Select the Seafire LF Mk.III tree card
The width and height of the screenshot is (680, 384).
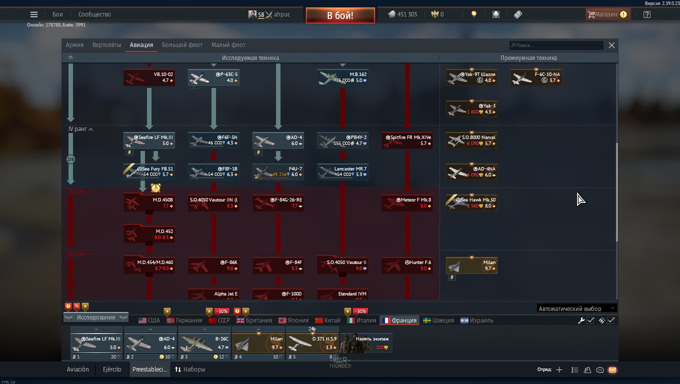pyautogui.click(x=149, y=140)
